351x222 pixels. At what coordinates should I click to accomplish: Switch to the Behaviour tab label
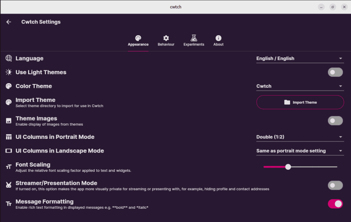point(166,45)
